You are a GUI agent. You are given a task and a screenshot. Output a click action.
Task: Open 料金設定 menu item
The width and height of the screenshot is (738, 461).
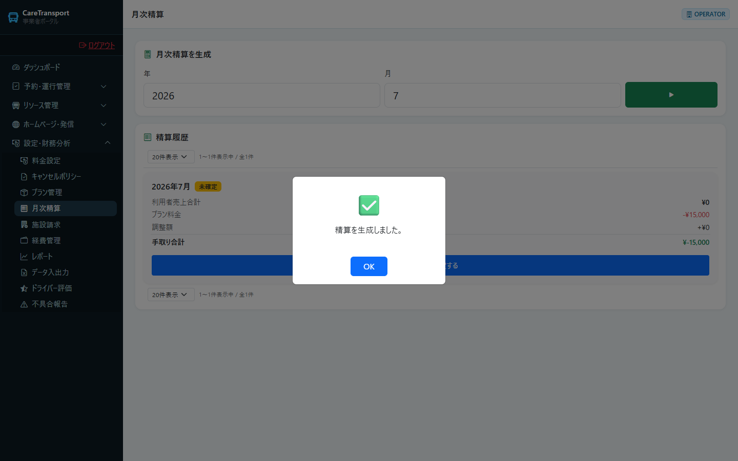(66, 160)
